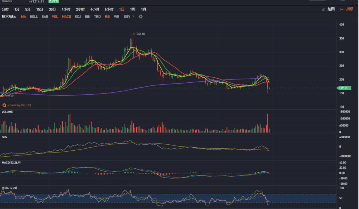Choose the 15分 interval
This screenshot has width=359, height=209.
click(40, 9)
